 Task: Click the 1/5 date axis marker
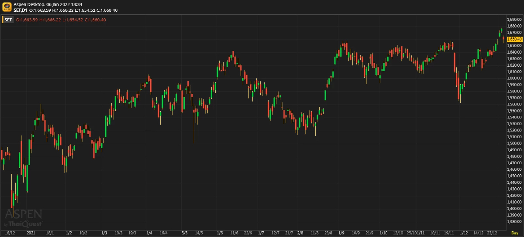[184, 233]
